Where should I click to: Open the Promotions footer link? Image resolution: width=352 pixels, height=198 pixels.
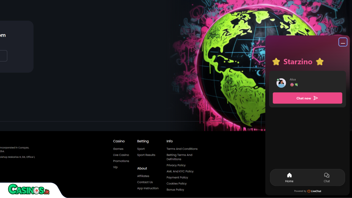pos(121,161)
